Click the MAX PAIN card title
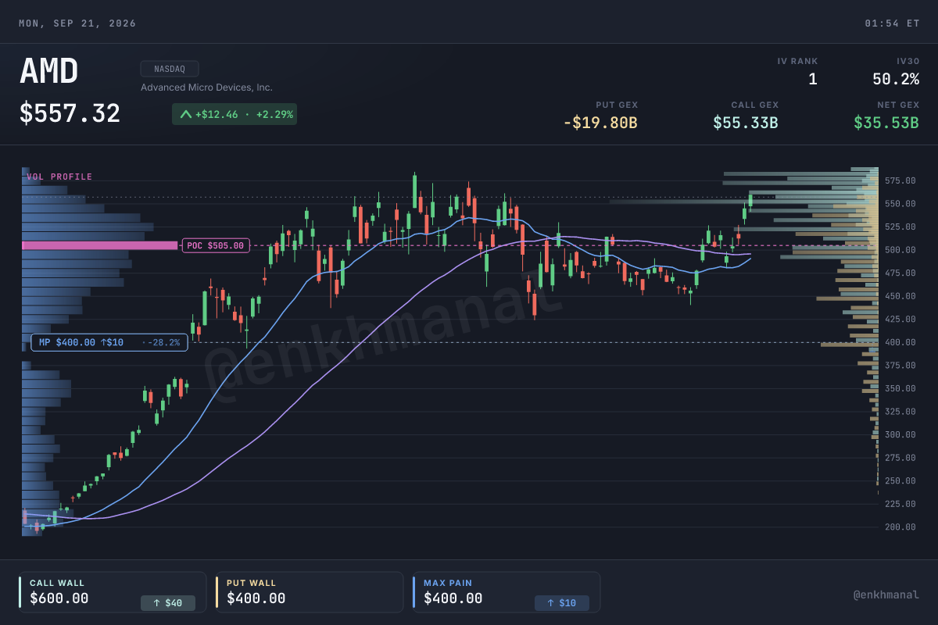The image size is (938, 625). [x=448, y=583]
